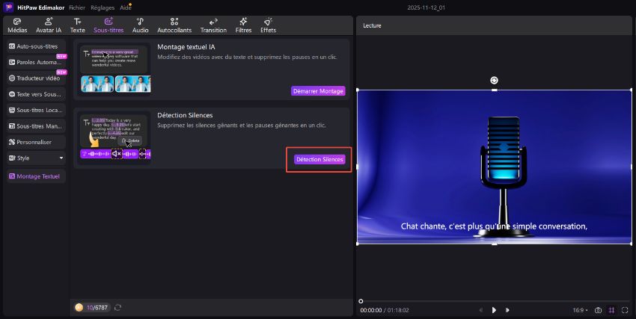This screenshot has width=636, height=319.
Task: Click the HitPaw Edimakor logo icon
Action: coord(8,7)
